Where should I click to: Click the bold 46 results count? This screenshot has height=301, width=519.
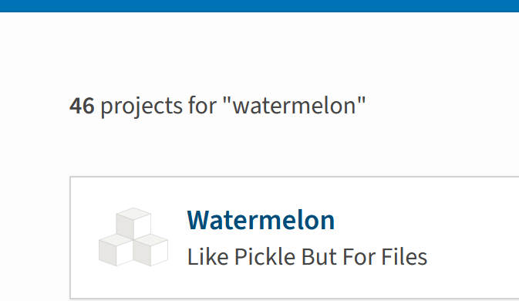(x=82, y=106)
